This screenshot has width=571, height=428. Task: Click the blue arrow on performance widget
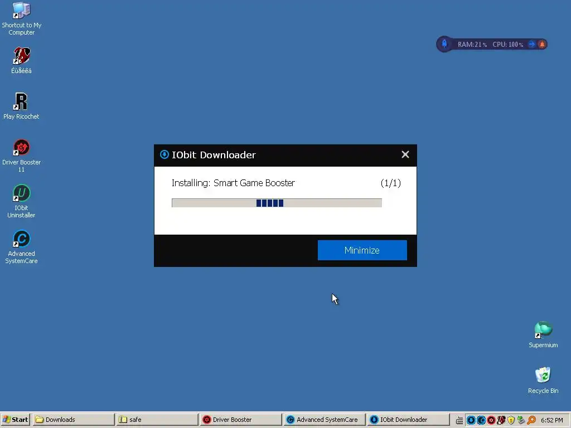531,45
